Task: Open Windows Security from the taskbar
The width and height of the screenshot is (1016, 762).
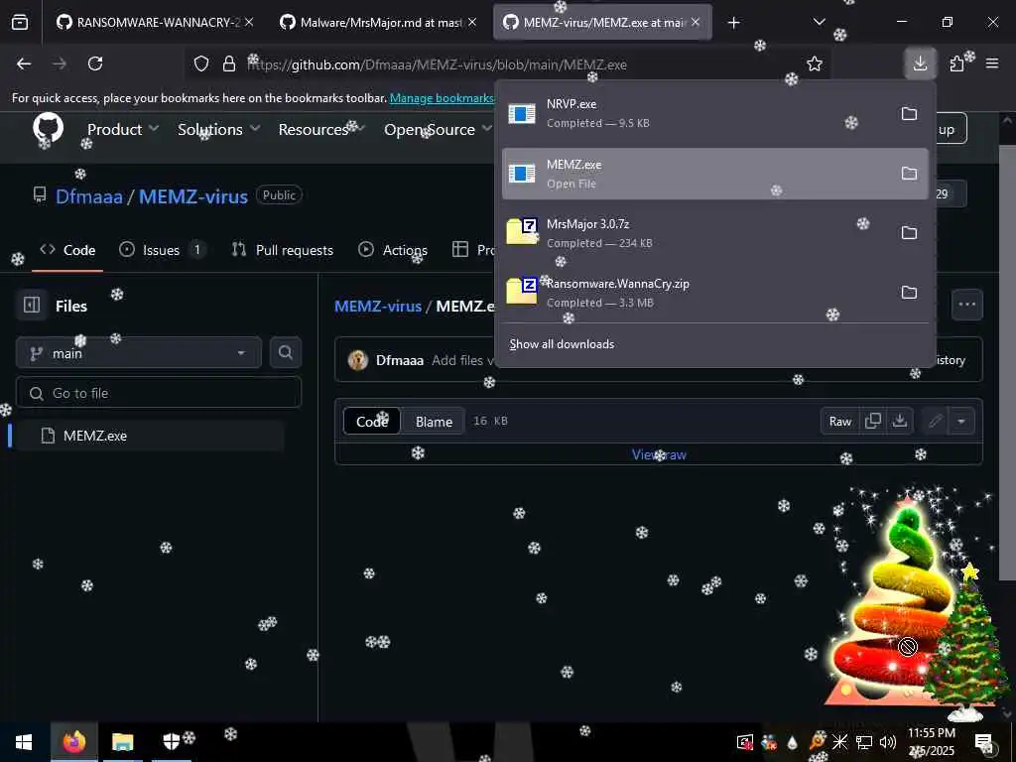Action: point(171,742)
